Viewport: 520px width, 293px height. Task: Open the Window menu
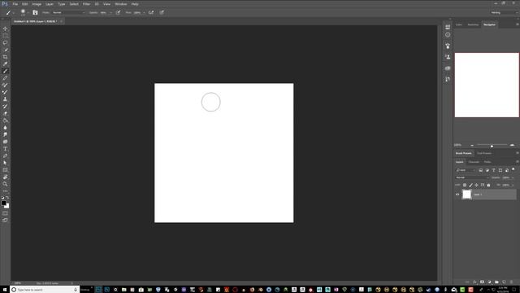click(x=121, y=4)
